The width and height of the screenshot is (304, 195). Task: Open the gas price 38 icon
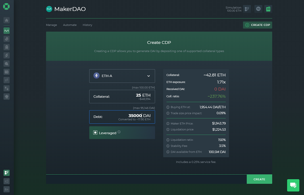click(x=268, y=9)
